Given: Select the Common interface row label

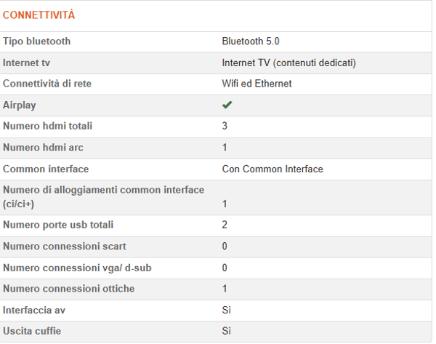Looking at the screenshot, I should [x=46, y=169].
